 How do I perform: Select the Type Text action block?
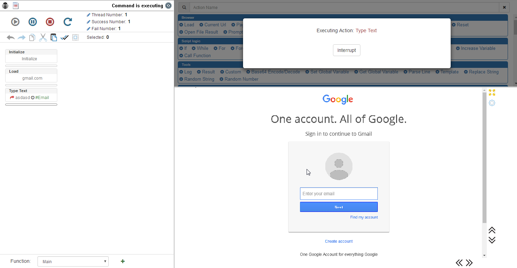[31, 95]
